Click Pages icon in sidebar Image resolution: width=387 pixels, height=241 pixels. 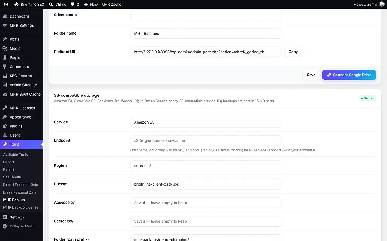pyautogui.click(x=5, y=58)
